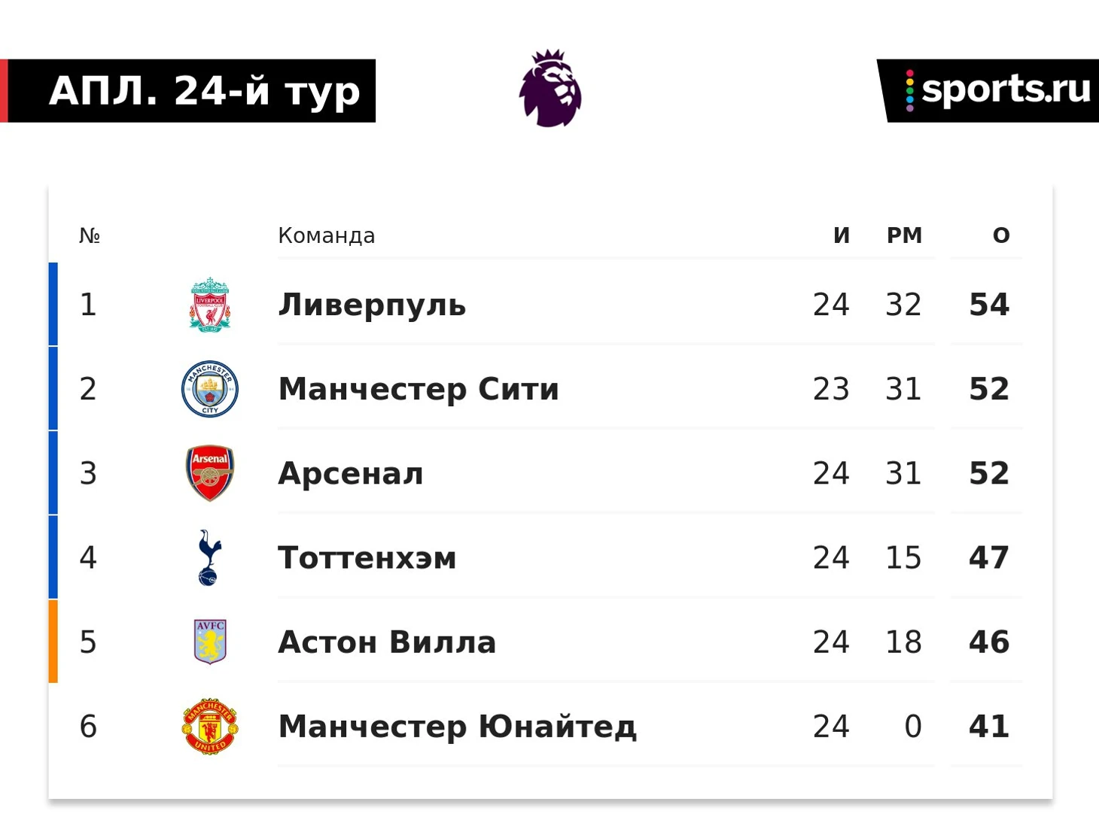
Task: Select the Ливерпуль team name
Action: [x=372, y=305]
